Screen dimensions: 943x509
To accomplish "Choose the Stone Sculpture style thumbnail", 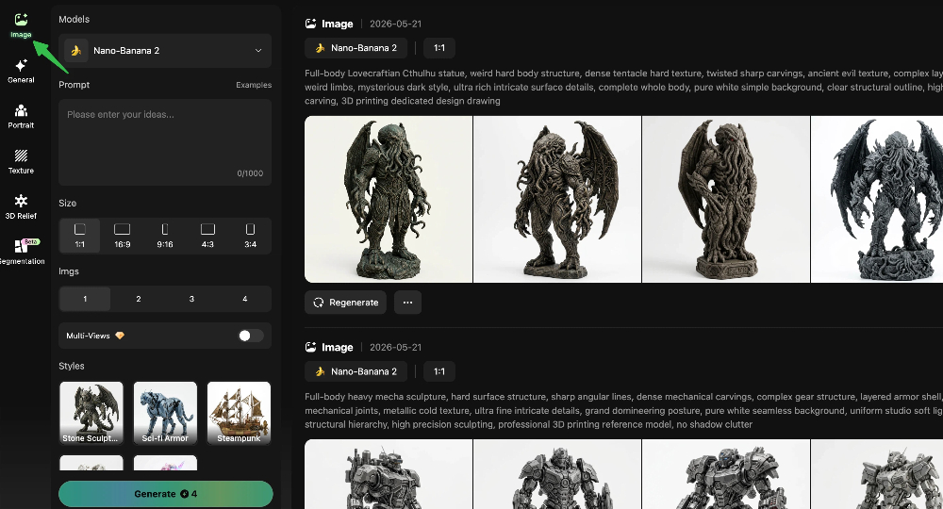I will click(91, 413).
